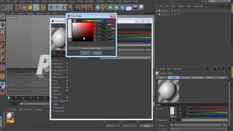
Task: Toggle the Z axis lock
Action: point(63,7)
